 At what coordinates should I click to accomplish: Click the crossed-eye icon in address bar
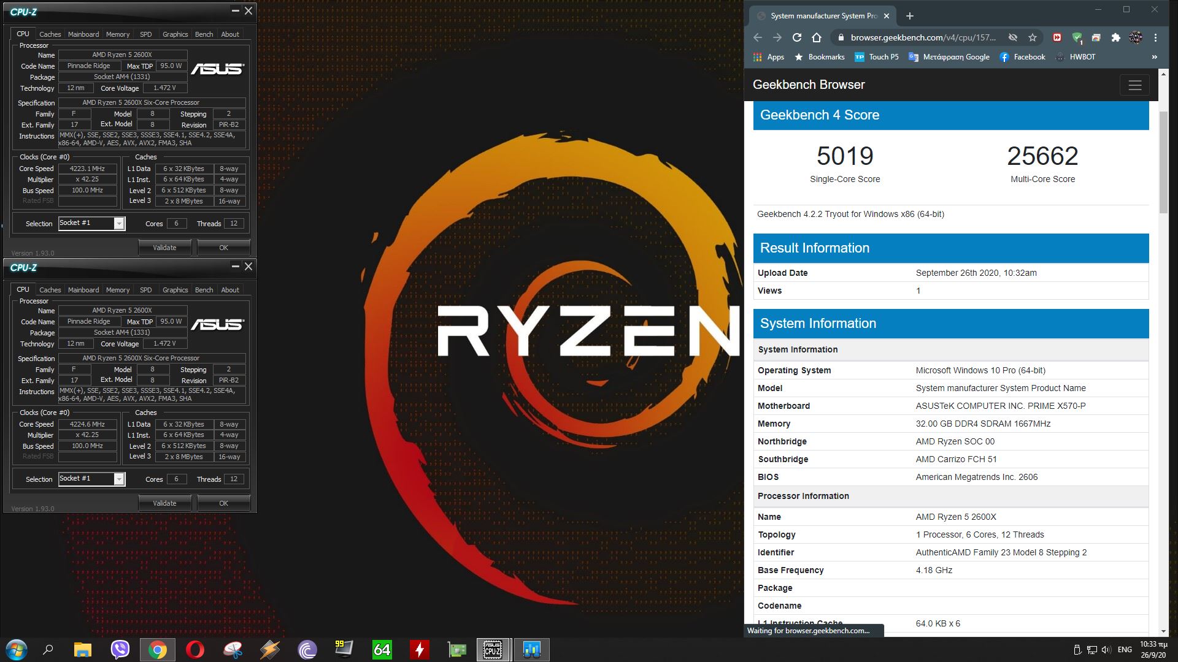click(1013, 37)
